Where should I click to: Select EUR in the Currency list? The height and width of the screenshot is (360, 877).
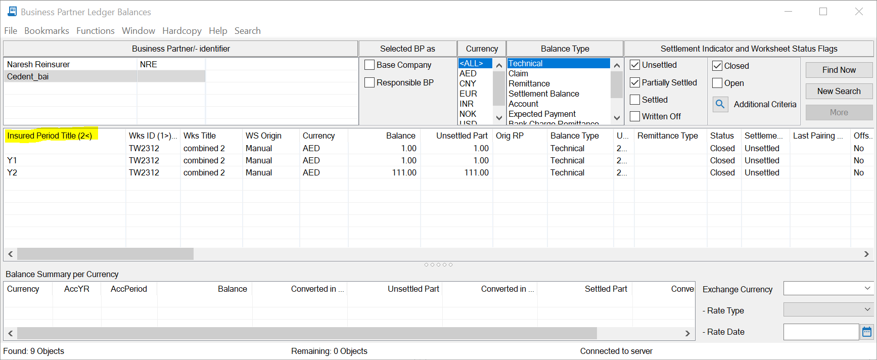pyautogui.click(x=468, y=94)
